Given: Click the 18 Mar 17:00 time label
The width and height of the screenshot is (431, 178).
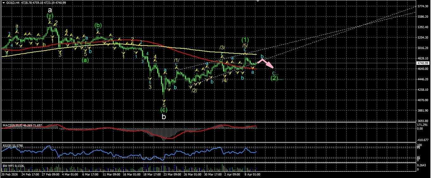Looking at the screenshot, I should click(x=152, y=174).
